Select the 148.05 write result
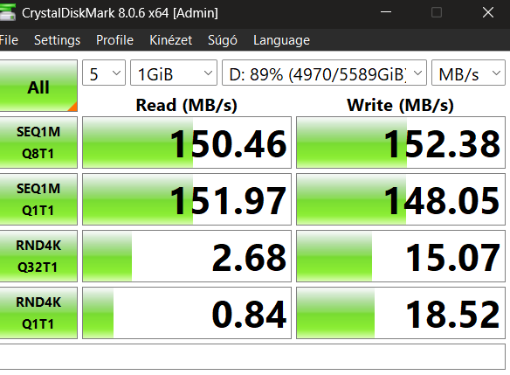Image resolution: width=510 pixels, height=375 pixels. 401,199
